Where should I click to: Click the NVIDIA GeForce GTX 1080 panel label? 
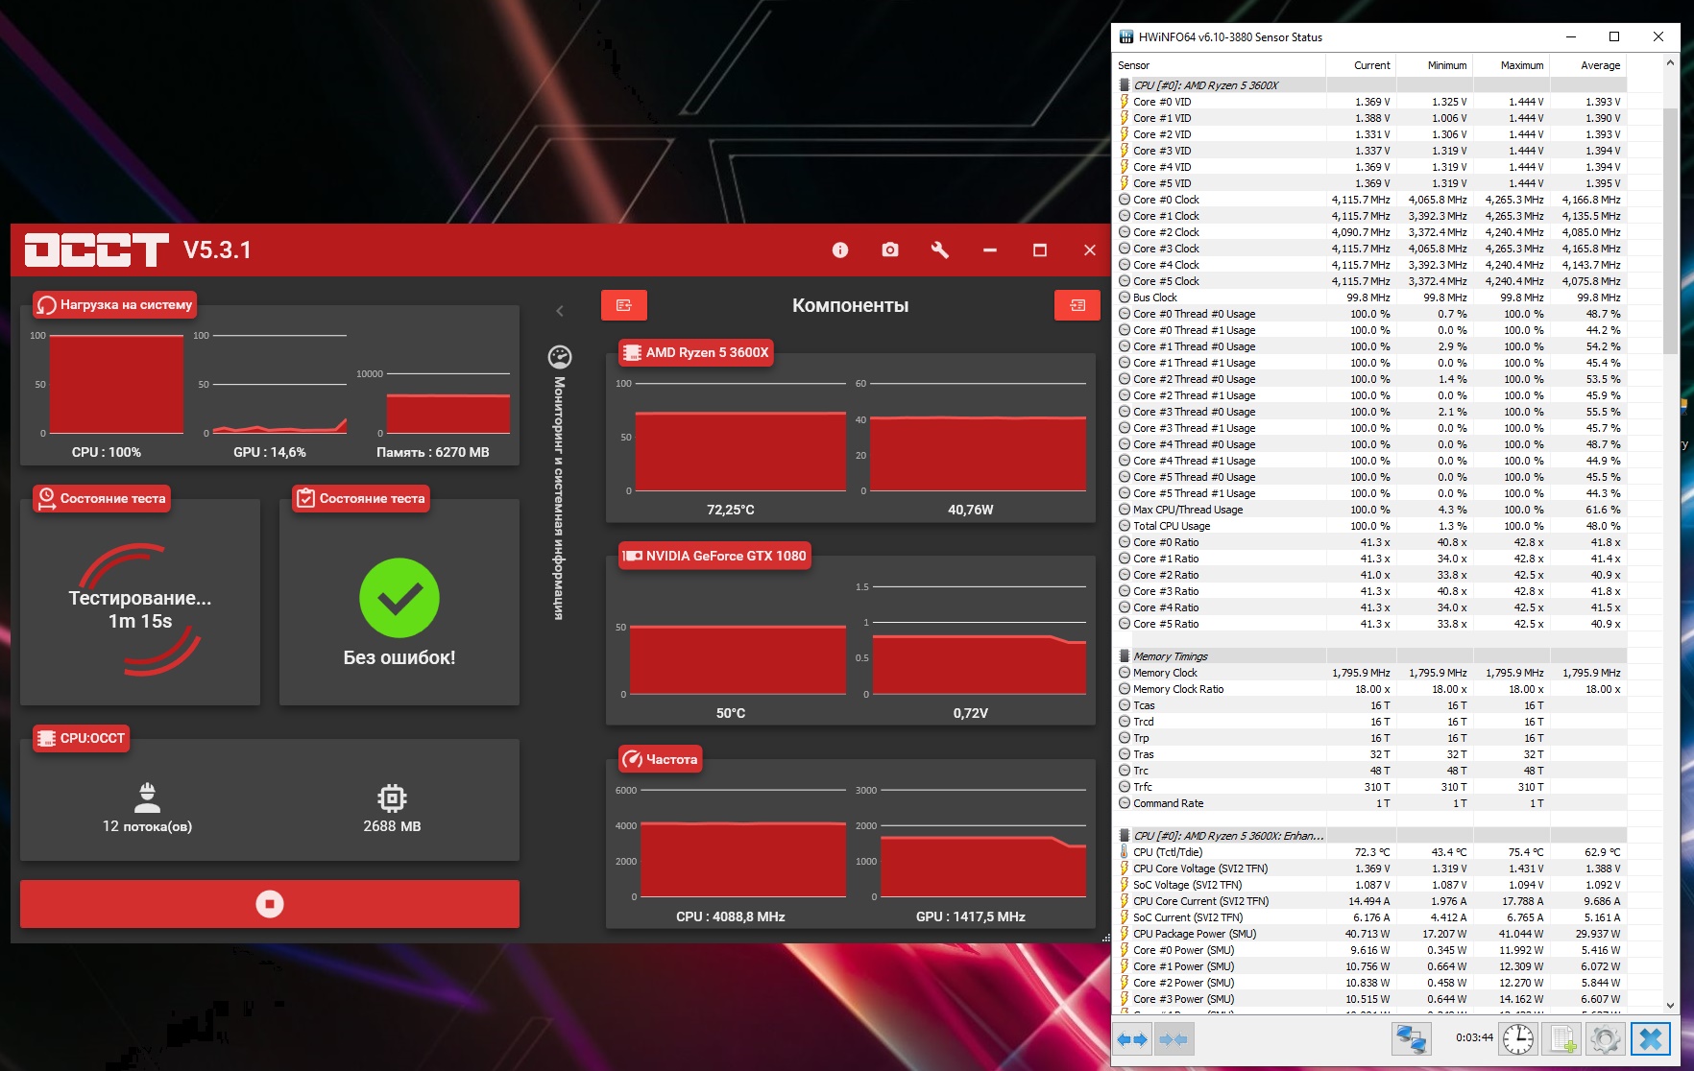click(x=714, y=556)
